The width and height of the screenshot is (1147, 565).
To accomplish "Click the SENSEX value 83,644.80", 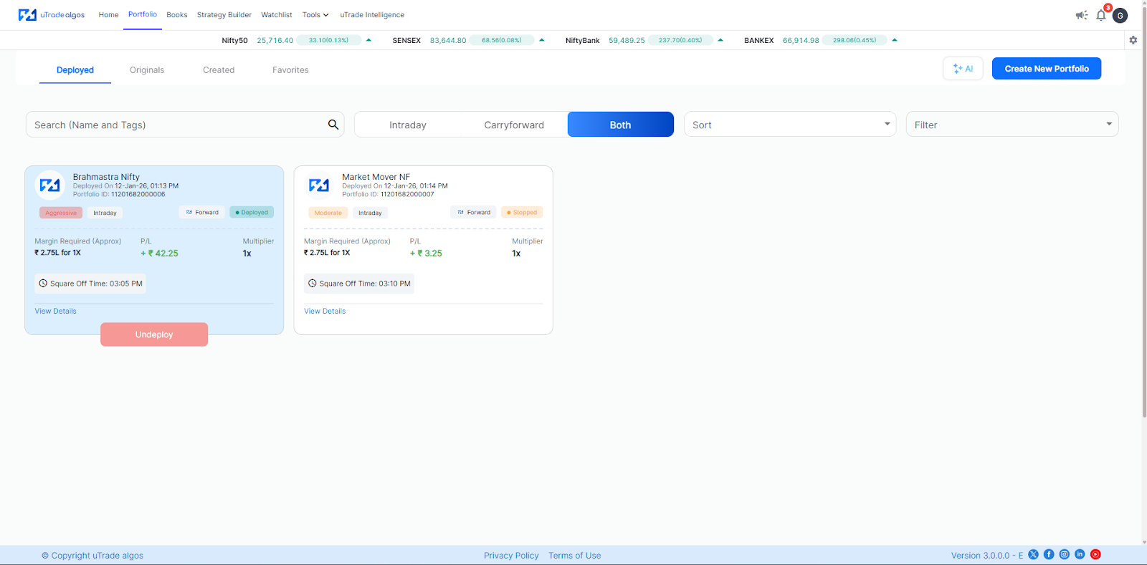I will [x=448, y=41].
